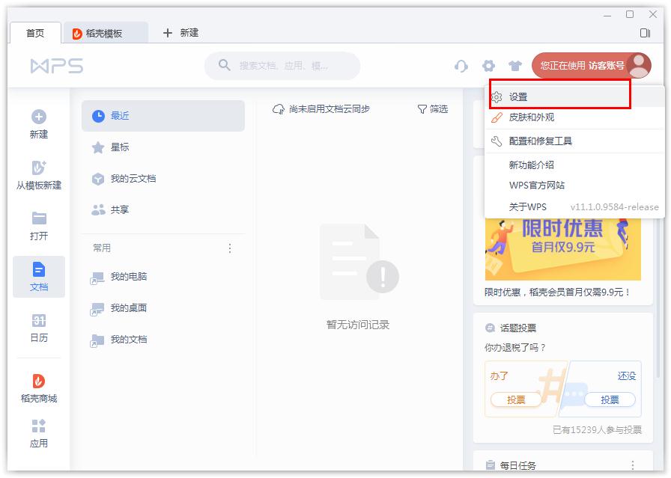The image size is (671, 478).
Task: Click the 办了 vote button
Action: (x=515, y=399)
